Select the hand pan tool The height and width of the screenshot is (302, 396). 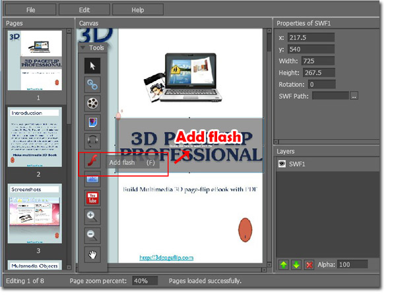coord(92,255)
